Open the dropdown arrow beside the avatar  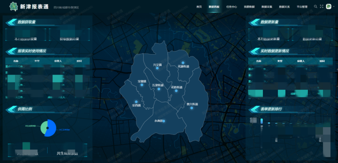(x=334, y=7)
